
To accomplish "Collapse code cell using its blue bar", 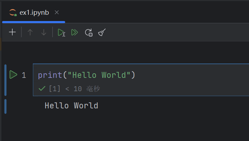I will 5,80.
